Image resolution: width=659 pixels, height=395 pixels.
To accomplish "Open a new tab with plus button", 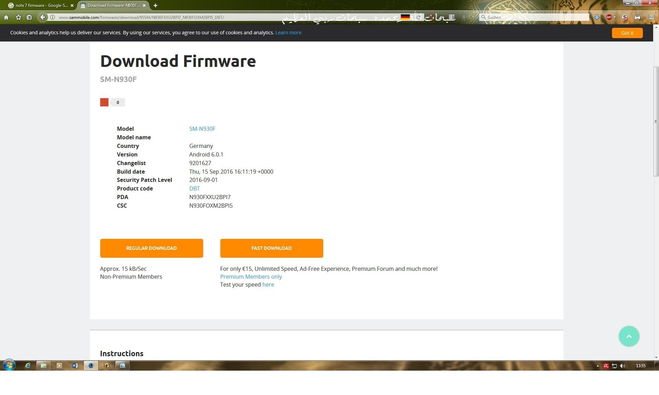I will 155,5.
